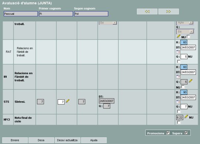This screenshot has width=200, height=144.
Task: Open calendar icon in row 89
Action: [x=178, y=77]
